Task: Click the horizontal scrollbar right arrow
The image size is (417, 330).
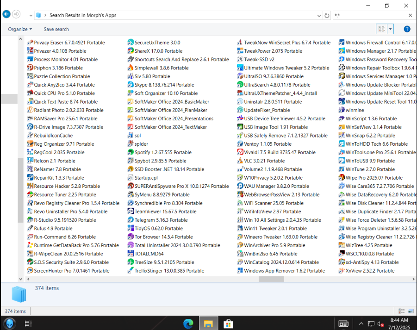Action: click(413, 279)
